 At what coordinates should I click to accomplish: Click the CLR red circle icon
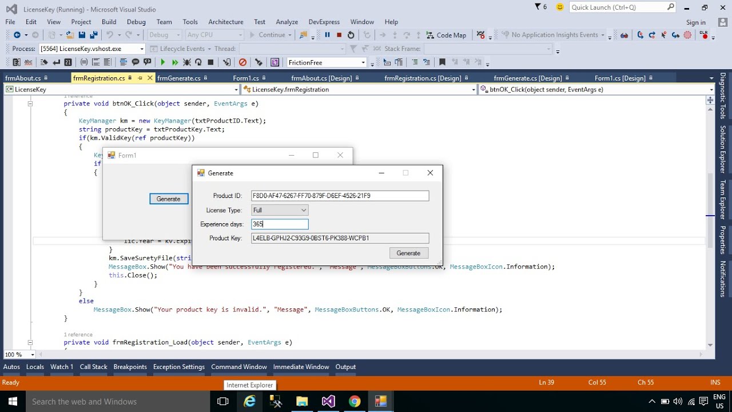(703, 35)
